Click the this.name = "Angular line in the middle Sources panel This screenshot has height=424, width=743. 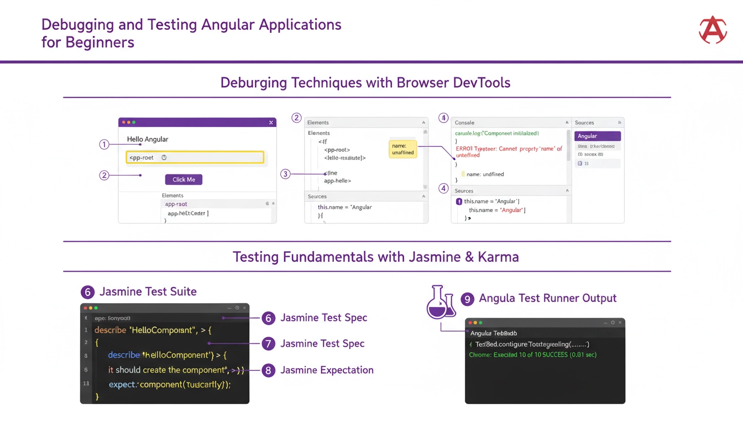[345, 207]
